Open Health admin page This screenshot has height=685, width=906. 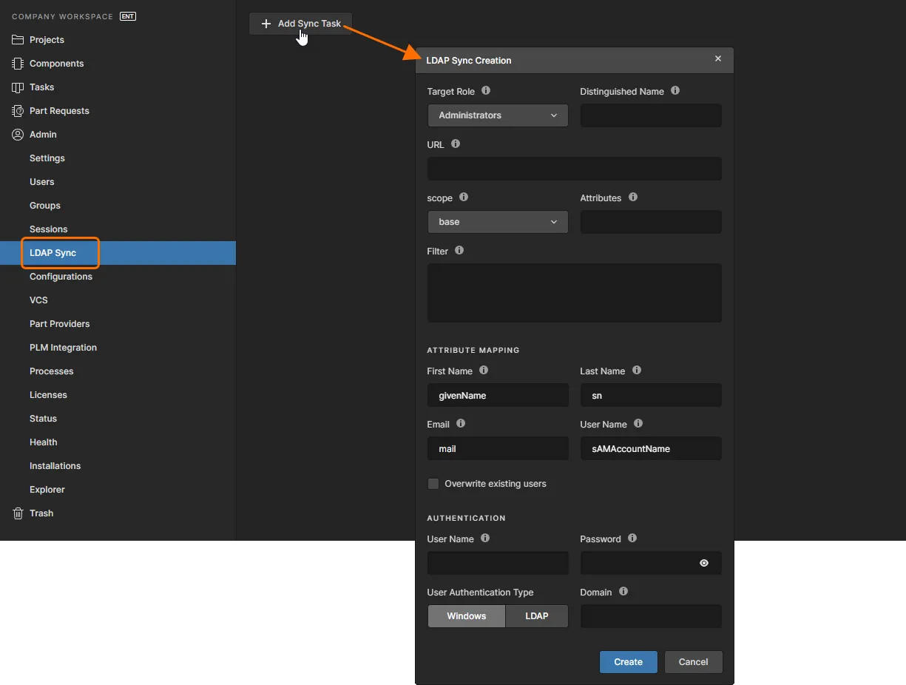[x=44, y=442]
